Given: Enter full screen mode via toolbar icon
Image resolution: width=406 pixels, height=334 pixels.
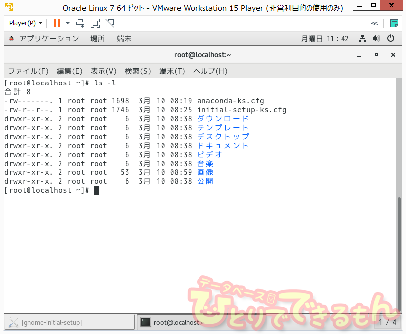Looking at the screenshot, I should pos(95,23).
